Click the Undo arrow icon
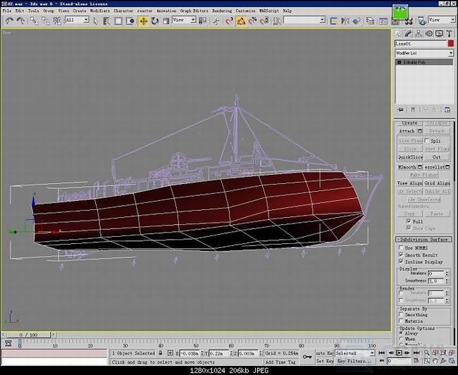 point(9,20)
